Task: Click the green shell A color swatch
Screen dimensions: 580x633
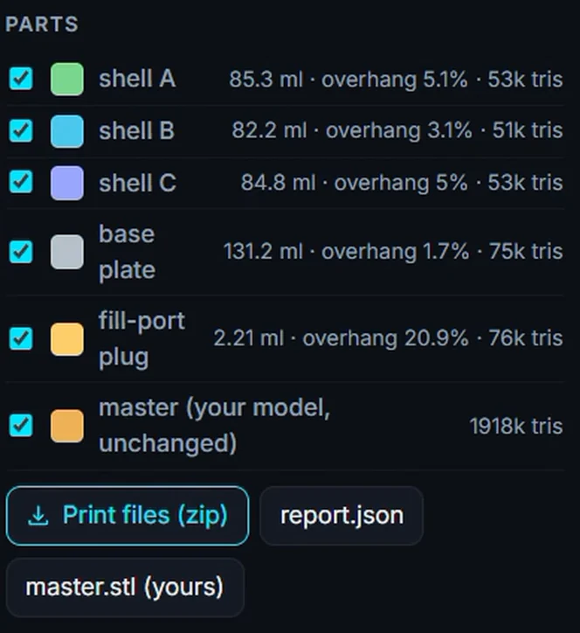Action: pos(67,79)
